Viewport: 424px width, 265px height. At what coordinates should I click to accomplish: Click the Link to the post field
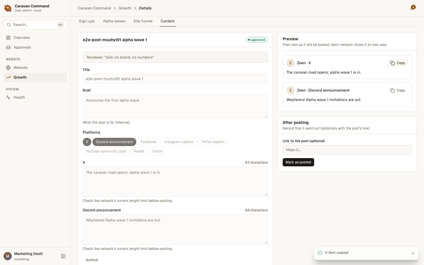347,150
